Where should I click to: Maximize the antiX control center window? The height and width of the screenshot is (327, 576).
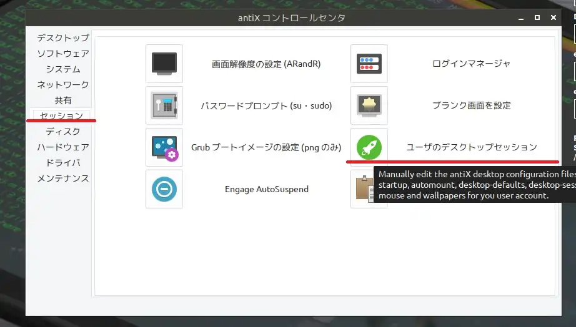tap(537, 18)
